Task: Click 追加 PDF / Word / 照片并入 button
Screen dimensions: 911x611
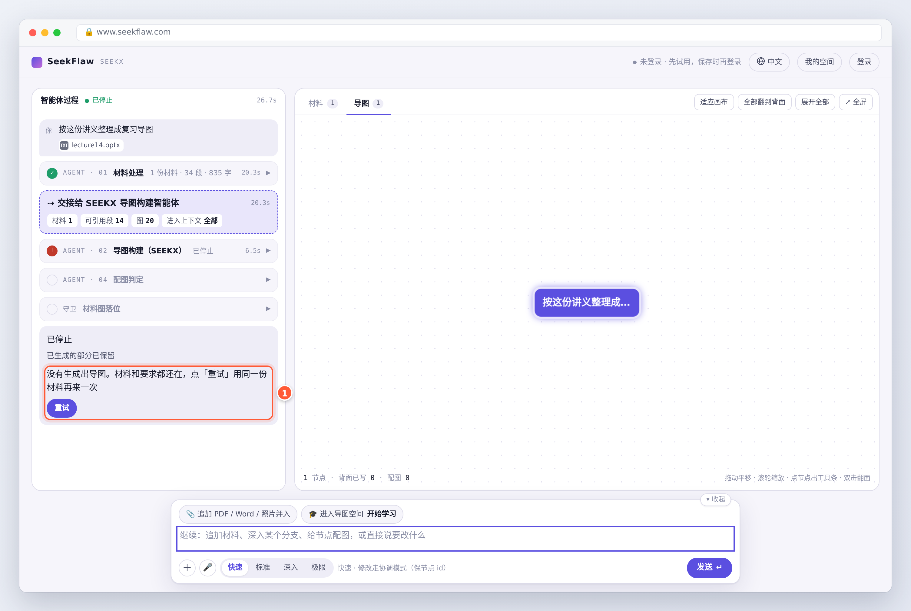Action: pos(238,514)
